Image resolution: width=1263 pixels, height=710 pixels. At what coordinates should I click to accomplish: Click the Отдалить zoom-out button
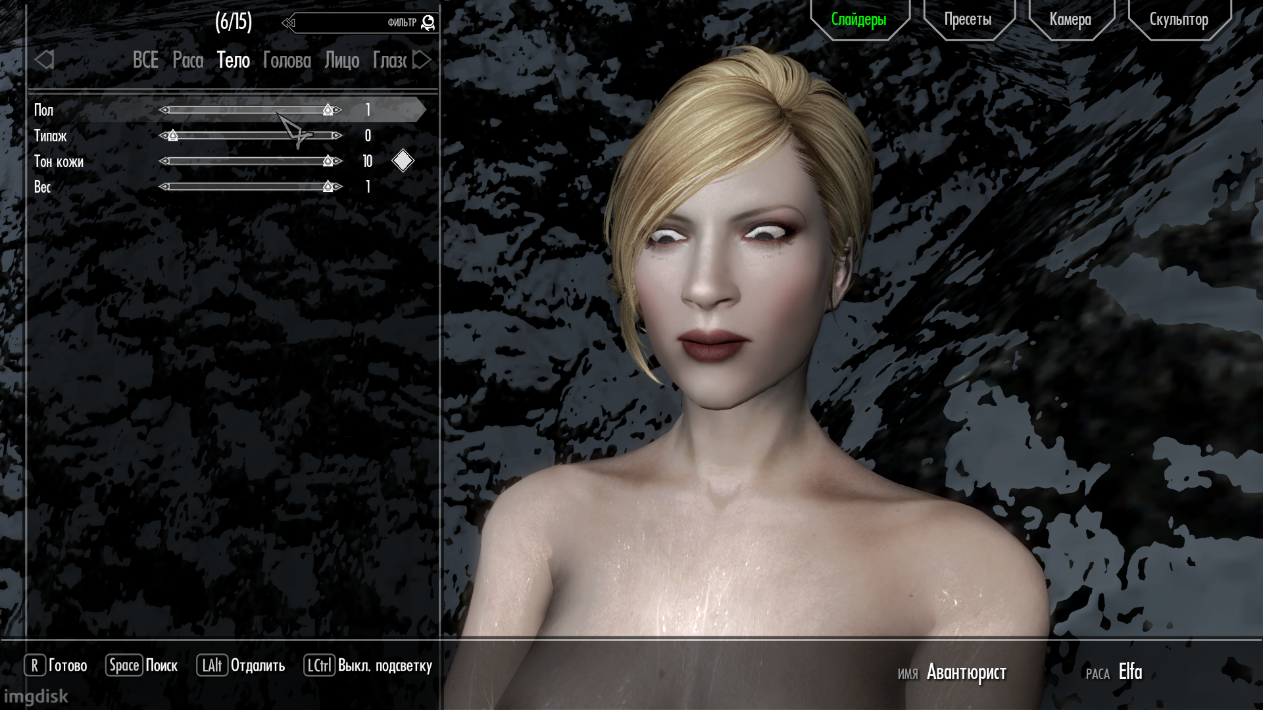241,665
